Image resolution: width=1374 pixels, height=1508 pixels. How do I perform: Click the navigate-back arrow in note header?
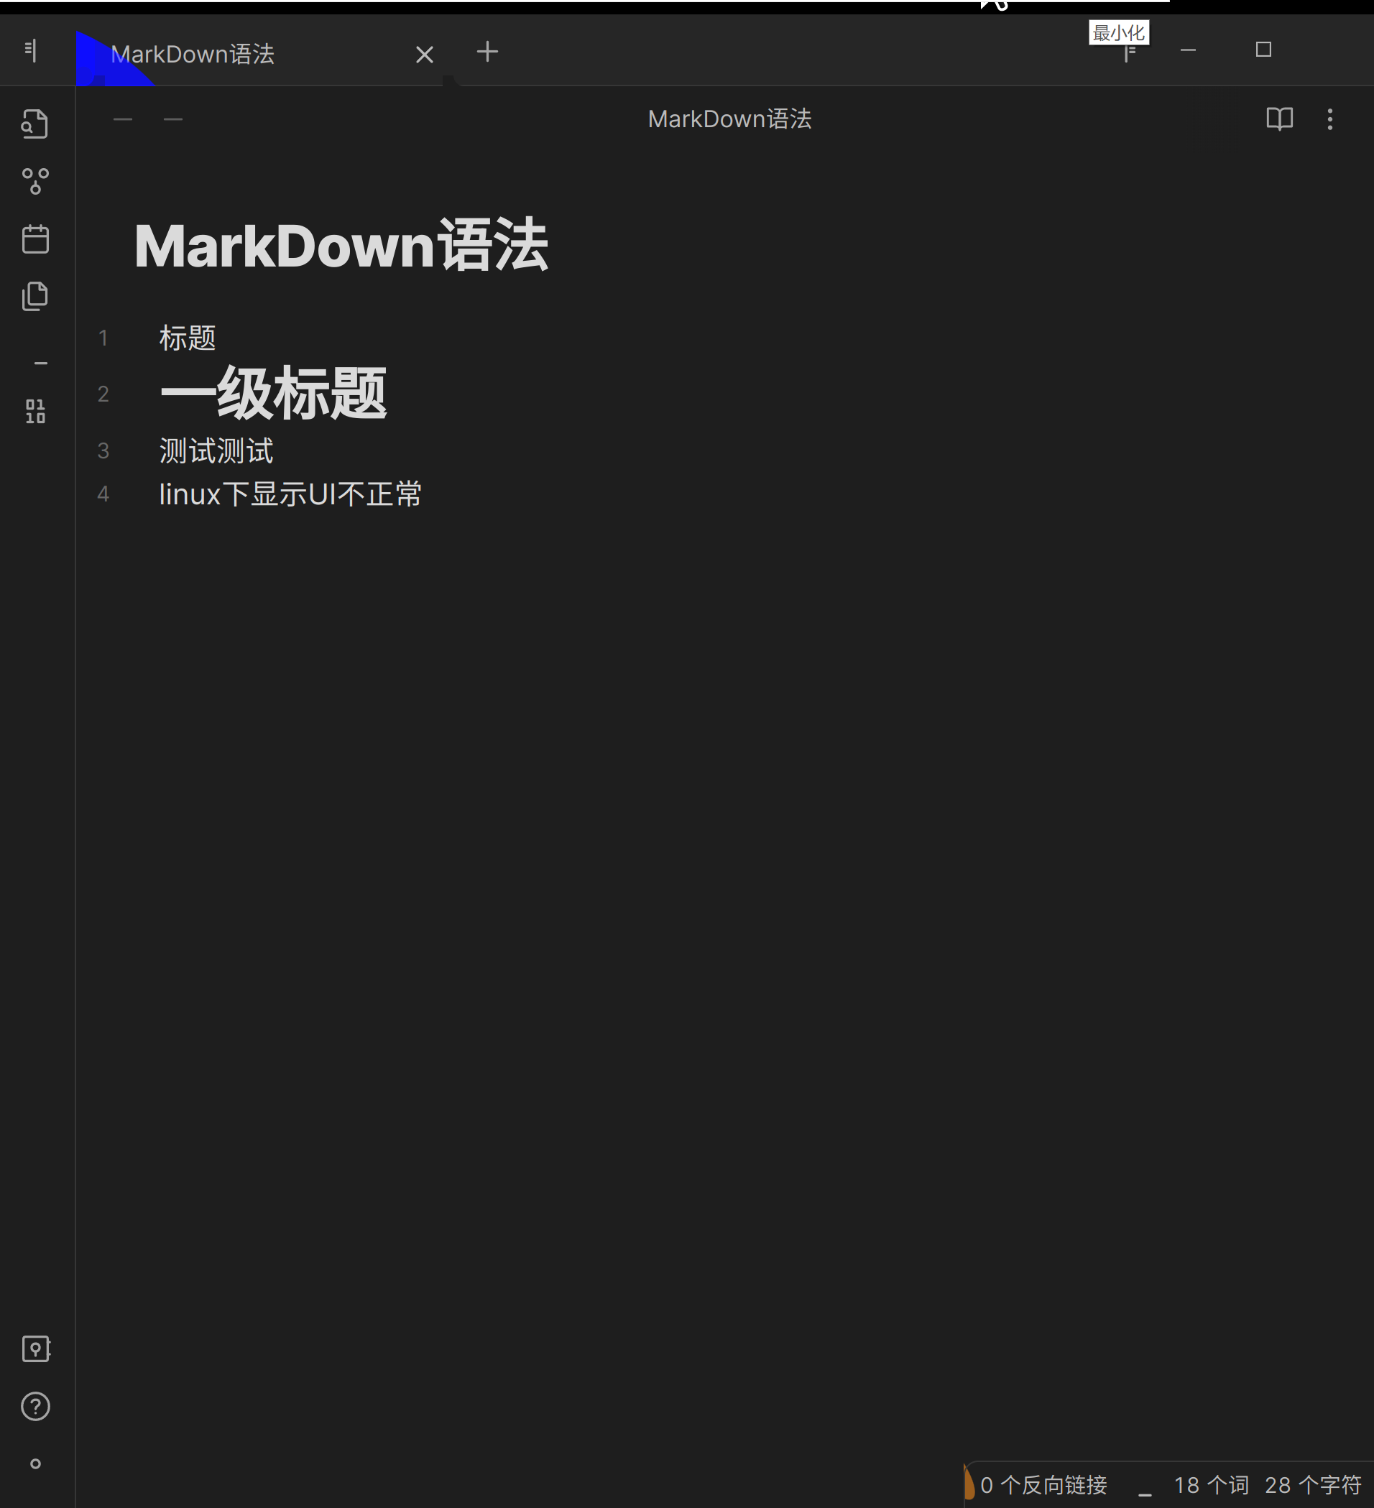point(124,119)
